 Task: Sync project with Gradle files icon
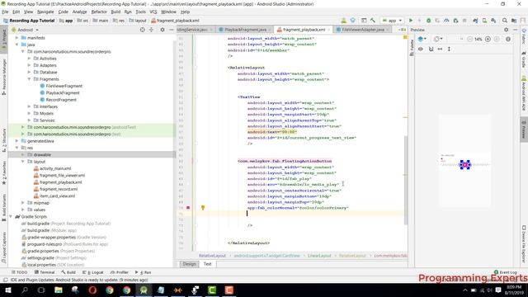[x=475, y=21]
